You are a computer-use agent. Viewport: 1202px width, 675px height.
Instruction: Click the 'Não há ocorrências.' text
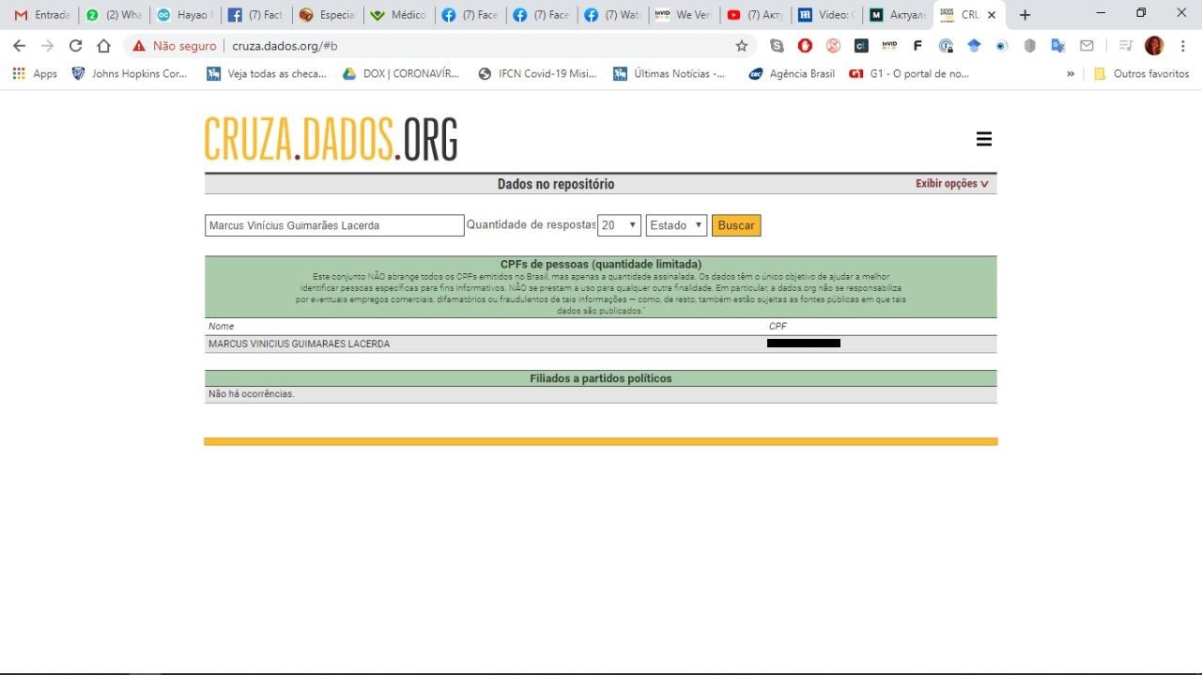[252, 394]
